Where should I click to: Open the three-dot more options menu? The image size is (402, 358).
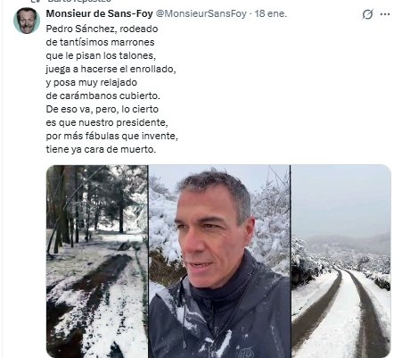point(385,14)
